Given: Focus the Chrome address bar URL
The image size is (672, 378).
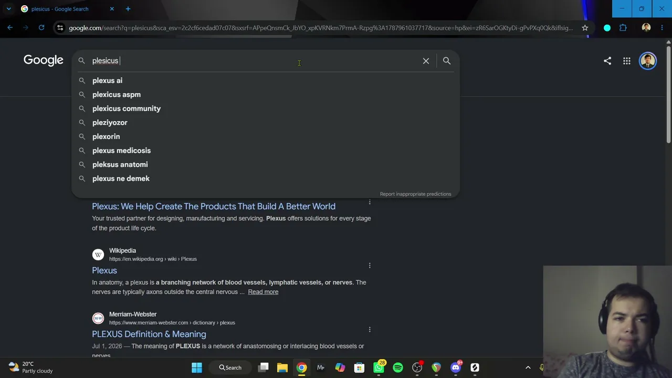Looking at the screenshot, I should [321, 28].
